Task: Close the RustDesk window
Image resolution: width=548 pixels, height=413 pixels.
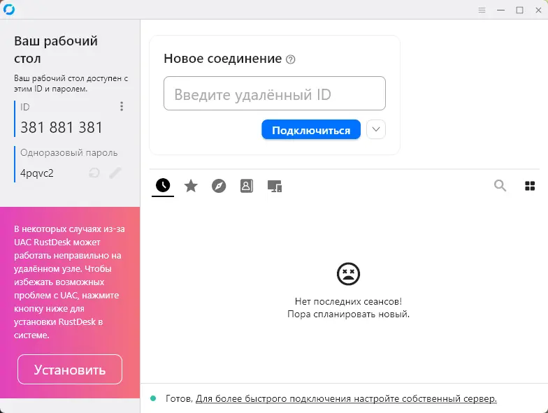Action: (538, 10)
